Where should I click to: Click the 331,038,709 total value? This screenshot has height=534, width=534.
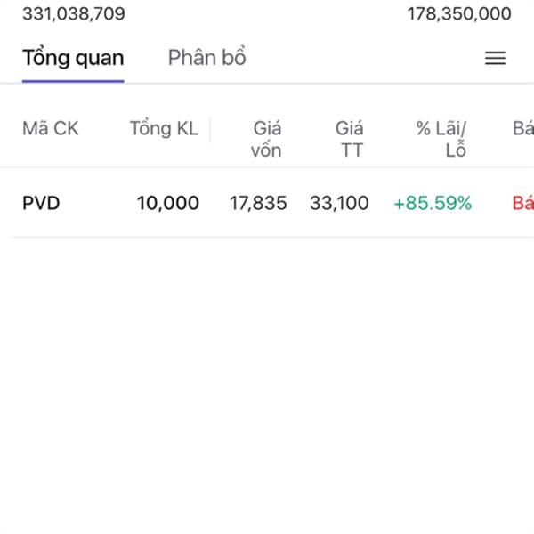(74, 13)
